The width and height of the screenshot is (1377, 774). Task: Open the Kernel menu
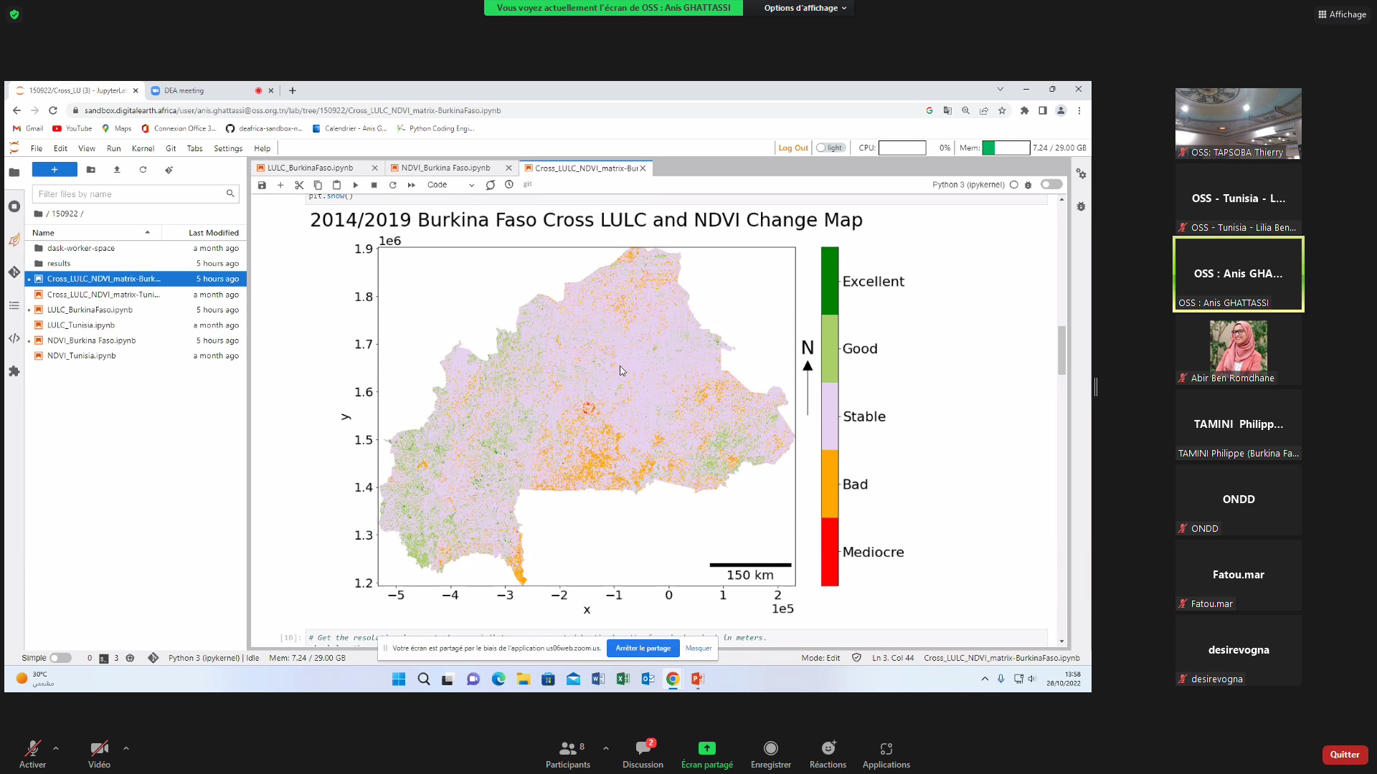point(143,148)
